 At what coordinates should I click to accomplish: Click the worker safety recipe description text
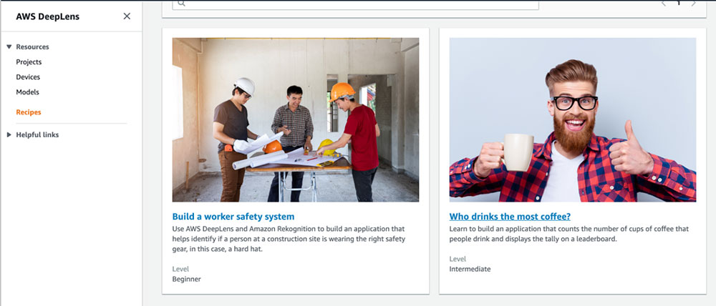(289, 239)
